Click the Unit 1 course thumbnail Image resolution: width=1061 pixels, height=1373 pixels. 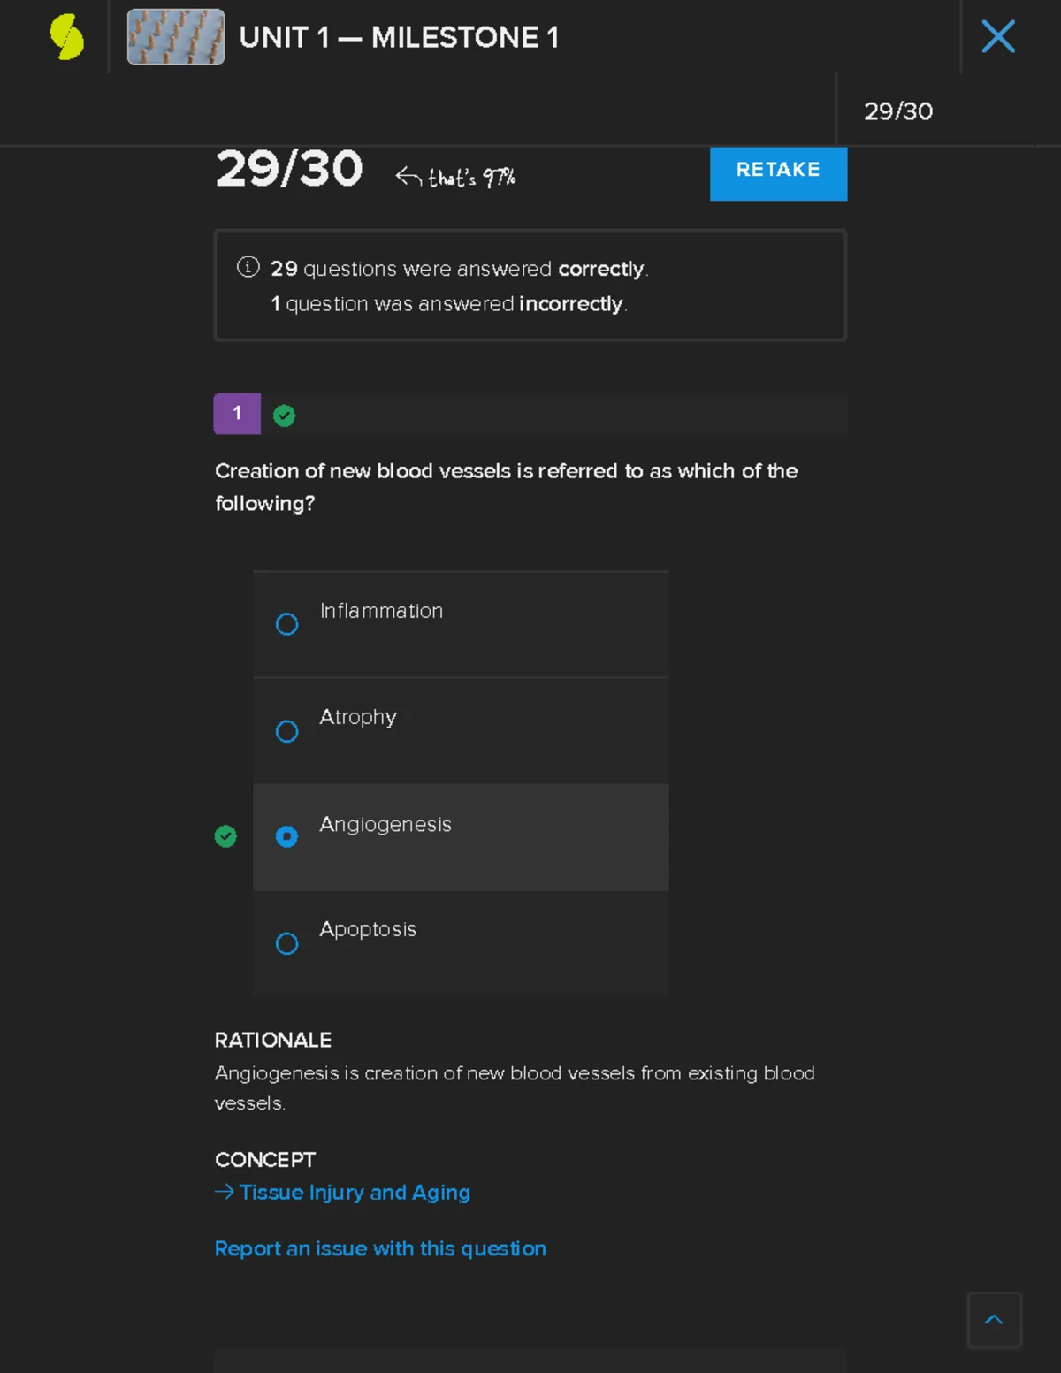pos(176,37)
